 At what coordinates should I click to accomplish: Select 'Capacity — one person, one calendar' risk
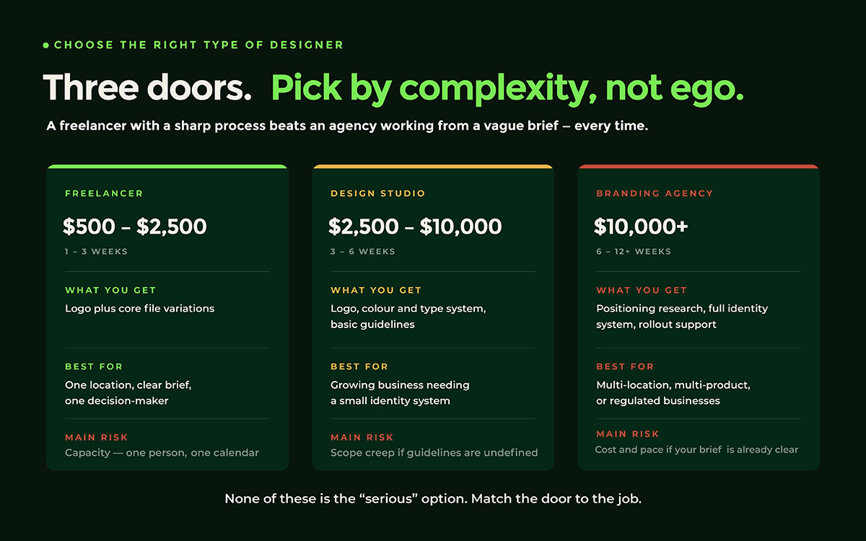162,453
